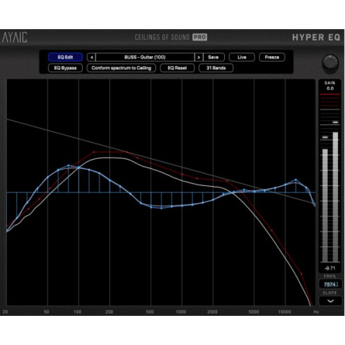Toggle the Freeze button
Image resolution: width=345 pixels, height=345 pixels.
click(x=272, y=57)
